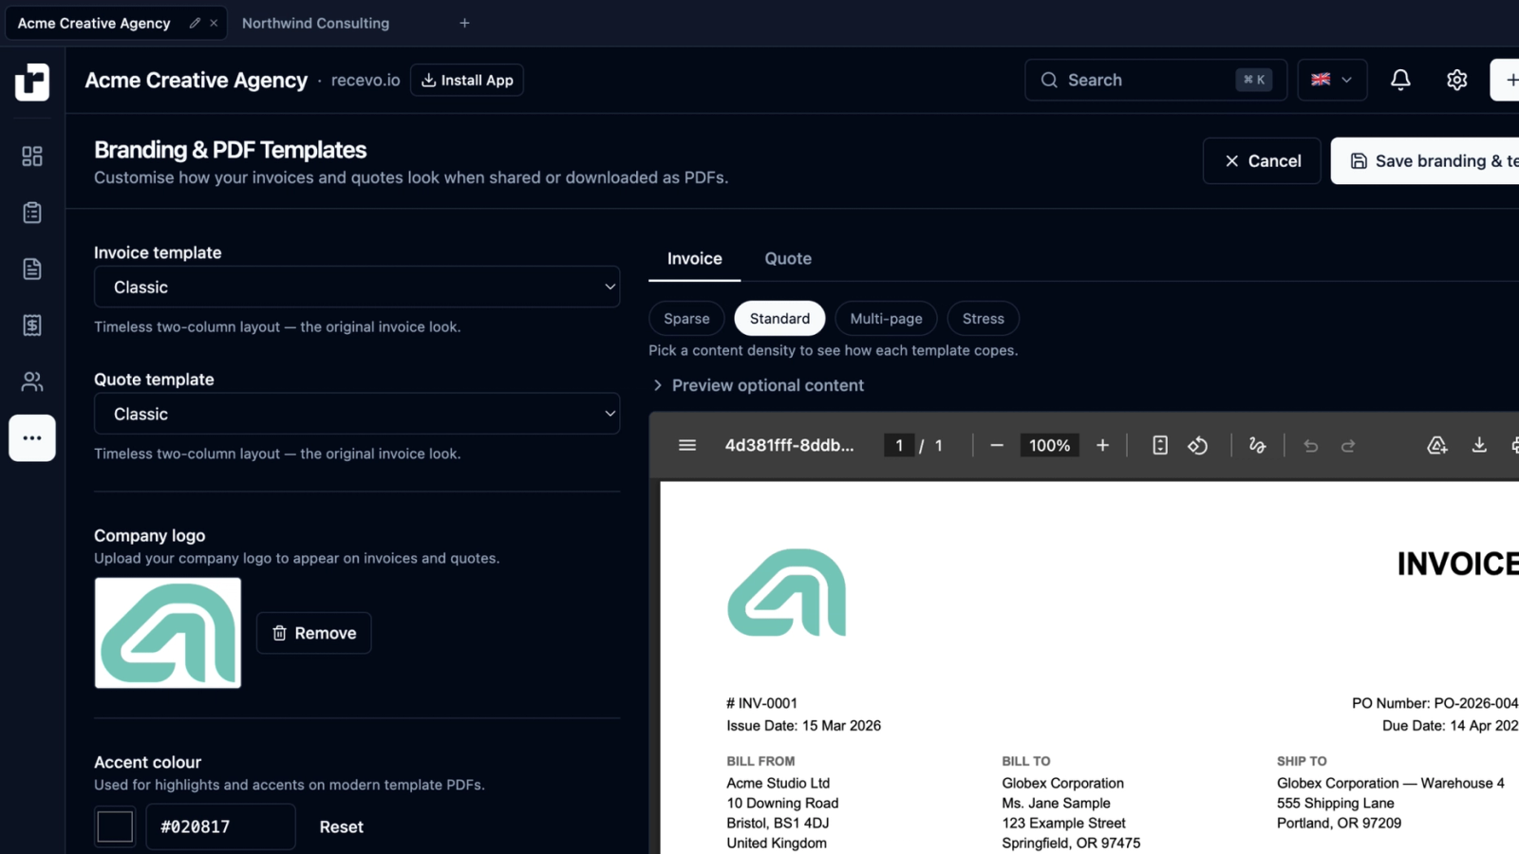
Task: Add a new workspace tab with plus
Action: coord(464,23)
